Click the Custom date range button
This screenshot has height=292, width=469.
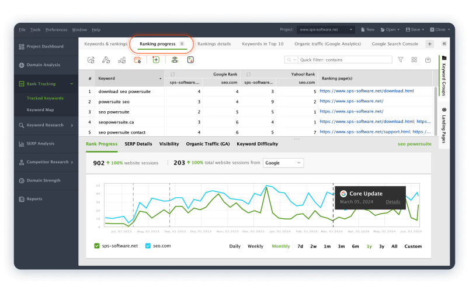click(x=413, y=246)
